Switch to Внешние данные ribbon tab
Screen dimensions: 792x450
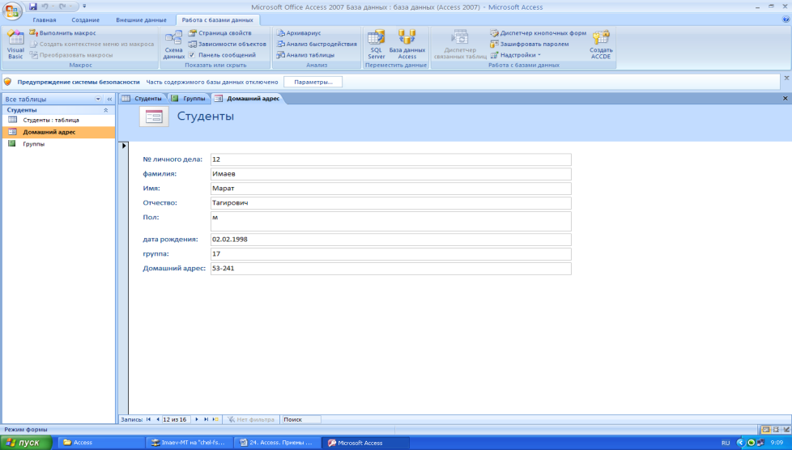pos(141,20)
